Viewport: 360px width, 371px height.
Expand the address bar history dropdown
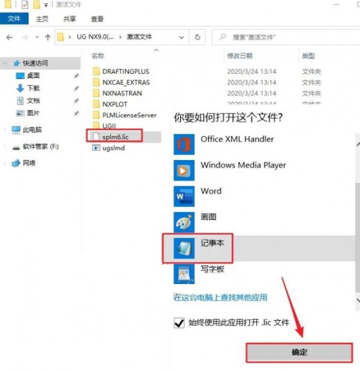click(x=181, y=37)
